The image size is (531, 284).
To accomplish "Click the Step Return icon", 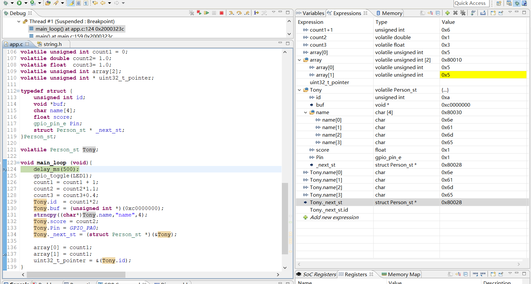I will click(x=247, y=13).
